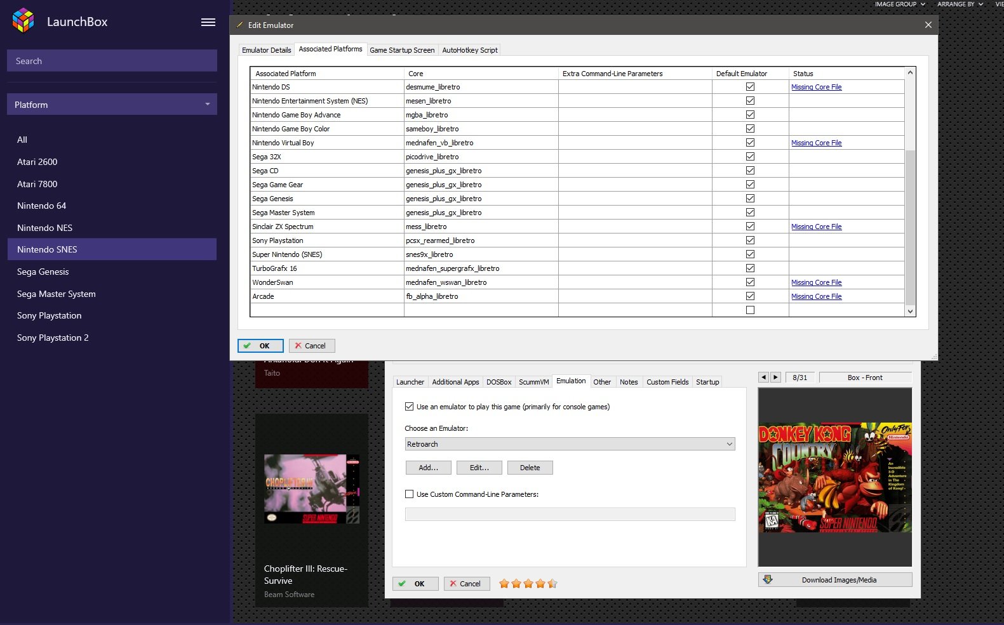Select Atari 2600 platform in sidebar
Viewport: 1004px width, 625px height.
pyautogui.click(x=112, y=162)
